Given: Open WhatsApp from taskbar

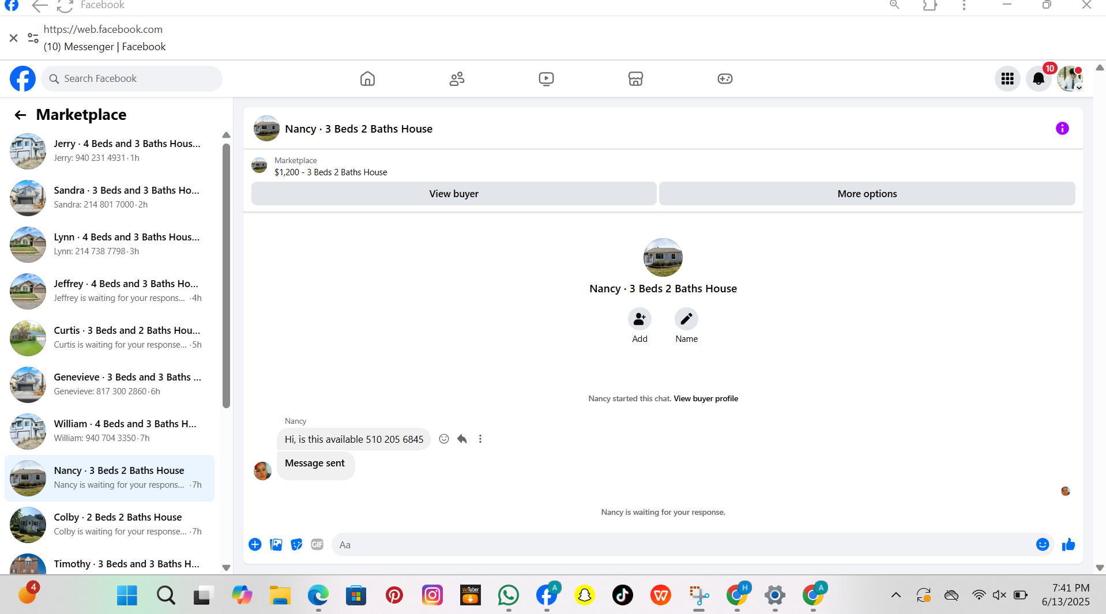Looking at the screenshot, I should [508, 595].
